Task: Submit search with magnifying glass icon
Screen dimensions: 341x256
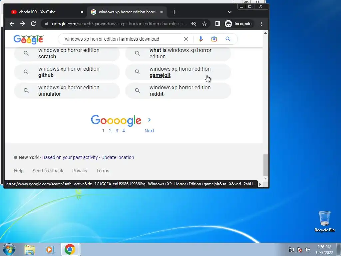Action: [x=228, y=39]
